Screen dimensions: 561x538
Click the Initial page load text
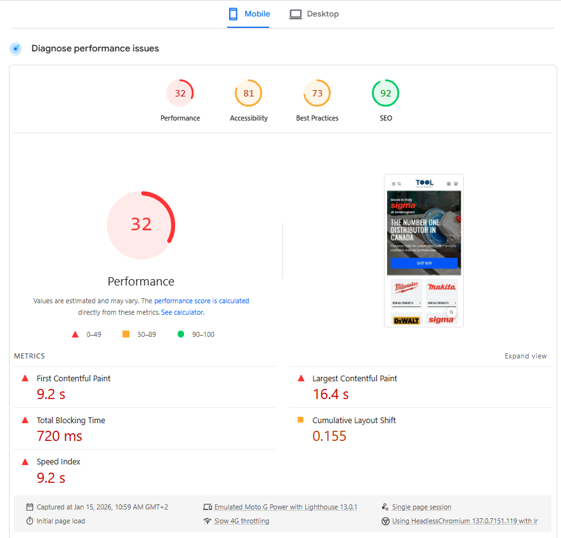(61, 522)
